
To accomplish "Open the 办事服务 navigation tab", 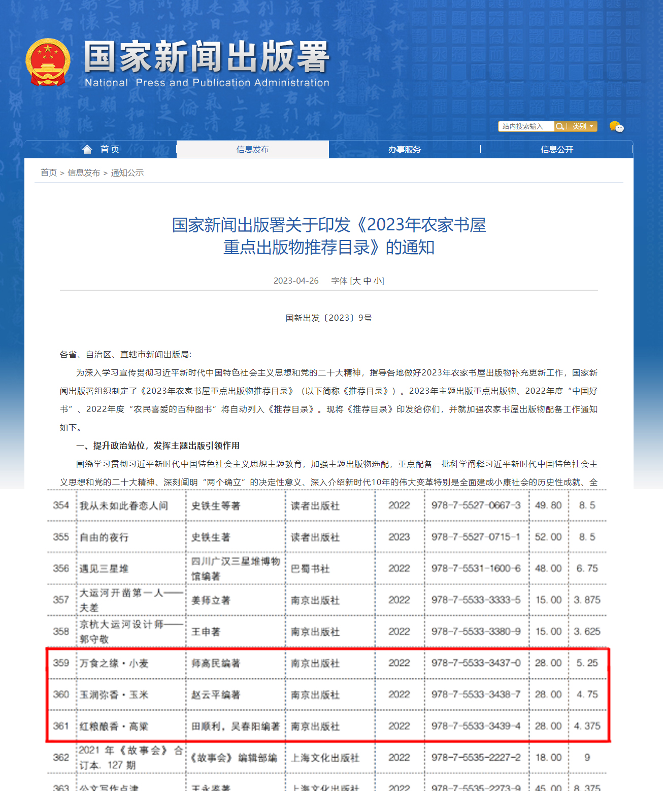I will 405,149.
